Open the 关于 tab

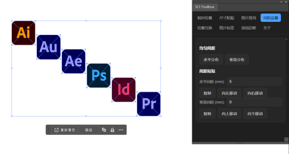click(x=267, y=28)
